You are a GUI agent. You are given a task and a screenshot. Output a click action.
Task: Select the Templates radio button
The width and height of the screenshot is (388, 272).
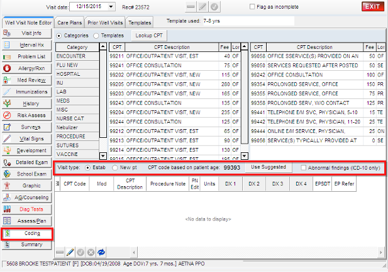96,36
